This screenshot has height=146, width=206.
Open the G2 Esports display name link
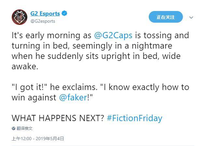pos(45,14)
